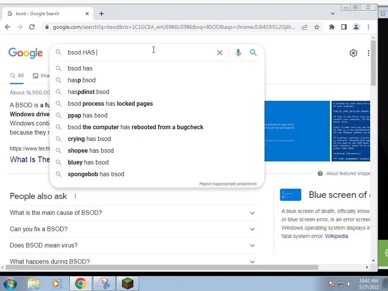Select suggestion "crying has bsod"
Image resolution: width=388 pixels, height=291 pixels.
(157, 139)
